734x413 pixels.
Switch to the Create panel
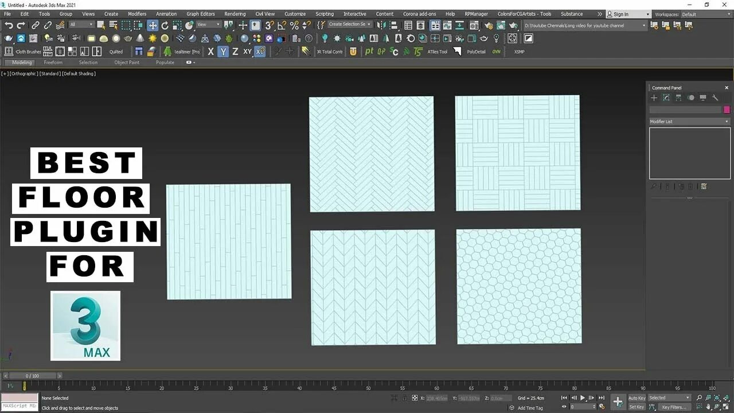tap(654, 98)
